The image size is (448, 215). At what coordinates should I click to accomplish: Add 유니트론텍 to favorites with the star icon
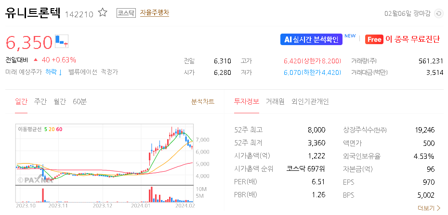point(102,13)
